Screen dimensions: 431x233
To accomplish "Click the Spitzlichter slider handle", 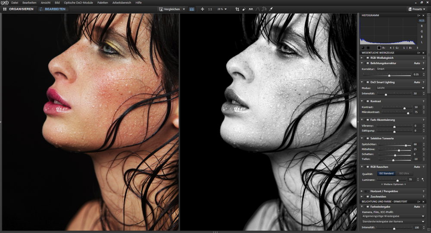I will point(406,145).
